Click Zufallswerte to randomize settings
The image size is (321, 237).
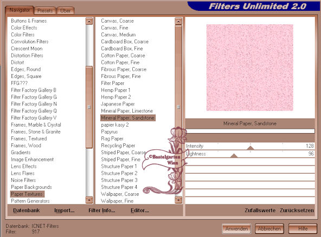(x=260, y=210)
